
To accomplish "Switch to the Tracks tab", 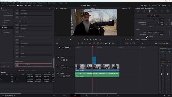I will click(27, 70).
